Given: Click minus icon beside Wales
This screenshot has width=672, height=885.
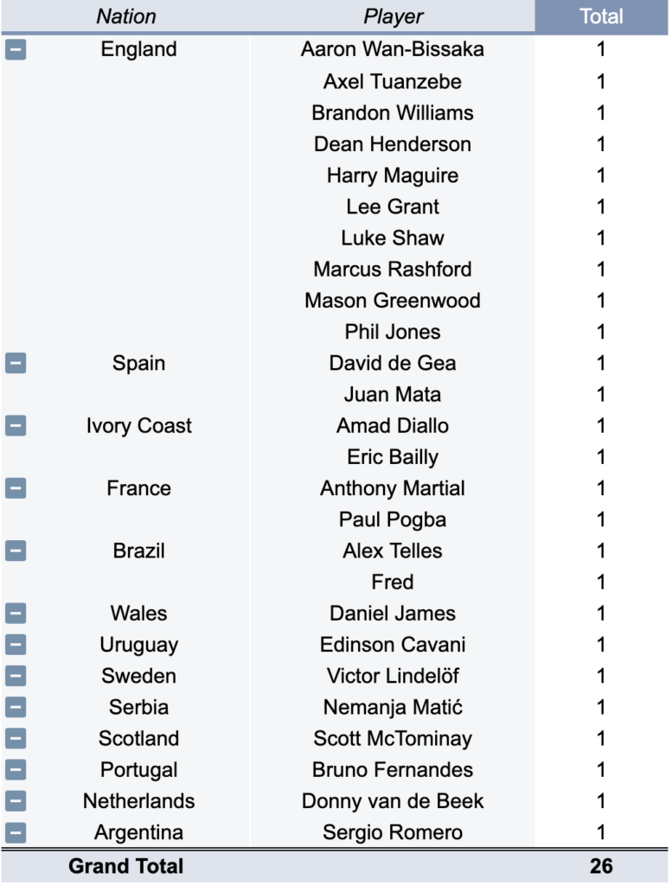Looking at the screenshot, I should pyautogui.click(x=16, y=614).
